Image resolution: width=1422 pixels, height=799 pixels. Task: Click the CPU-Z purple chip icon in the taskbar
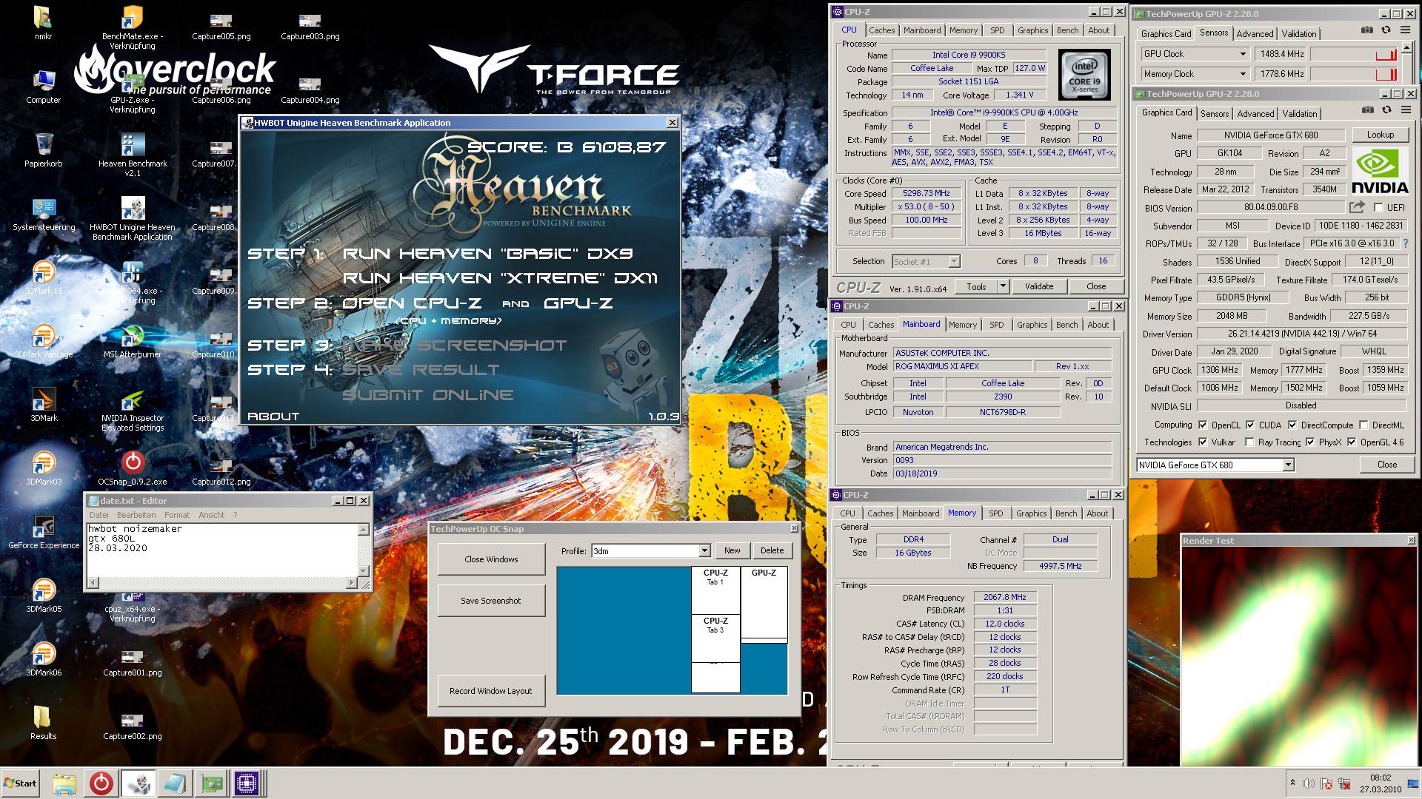coord(247,783)
